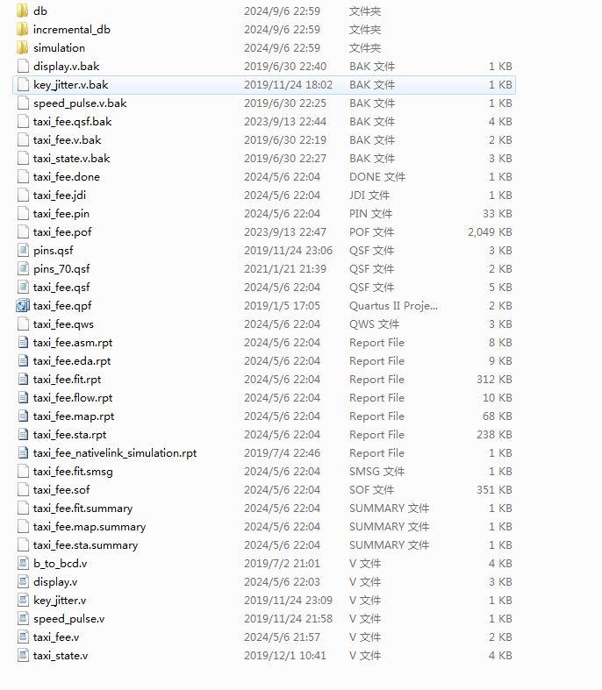Screen dimensions: 602x690
Task: Click the taxi_fee.sof file icon
Action: (x=23, y=490)
